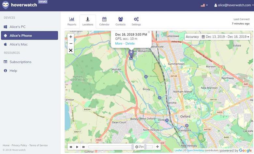This screenshot has width=254, height=154.
Task: Fast forward the location playback
Action: pyautogui.click(x=83, y=147)
